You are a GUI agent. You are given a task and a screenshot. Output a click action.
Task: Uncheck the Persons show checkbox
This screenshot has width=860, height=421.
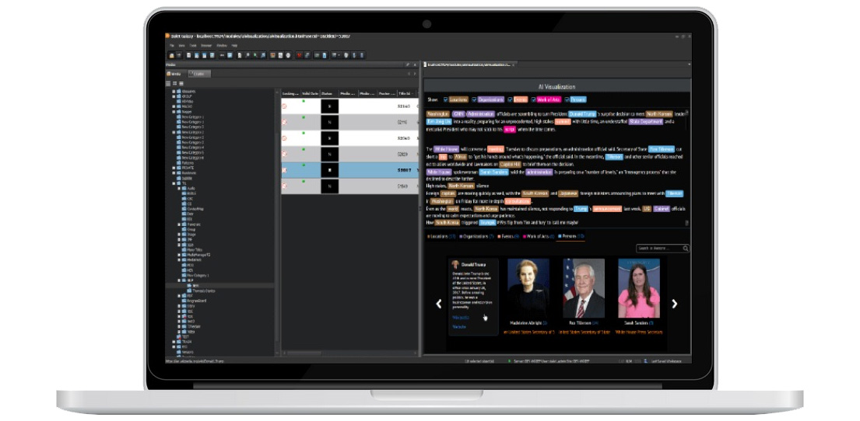pos(567,99)
